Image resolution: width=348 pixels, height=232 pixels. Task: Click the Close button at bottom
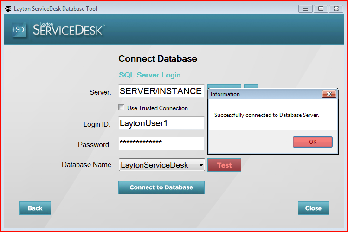coord(313,208)
